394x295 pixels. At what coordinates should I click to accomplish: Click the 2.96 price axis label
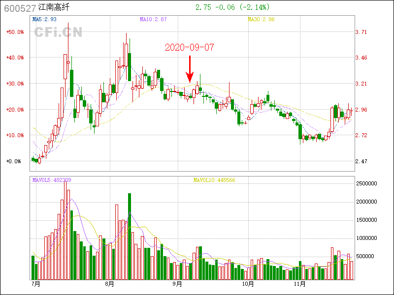(361, 110)
